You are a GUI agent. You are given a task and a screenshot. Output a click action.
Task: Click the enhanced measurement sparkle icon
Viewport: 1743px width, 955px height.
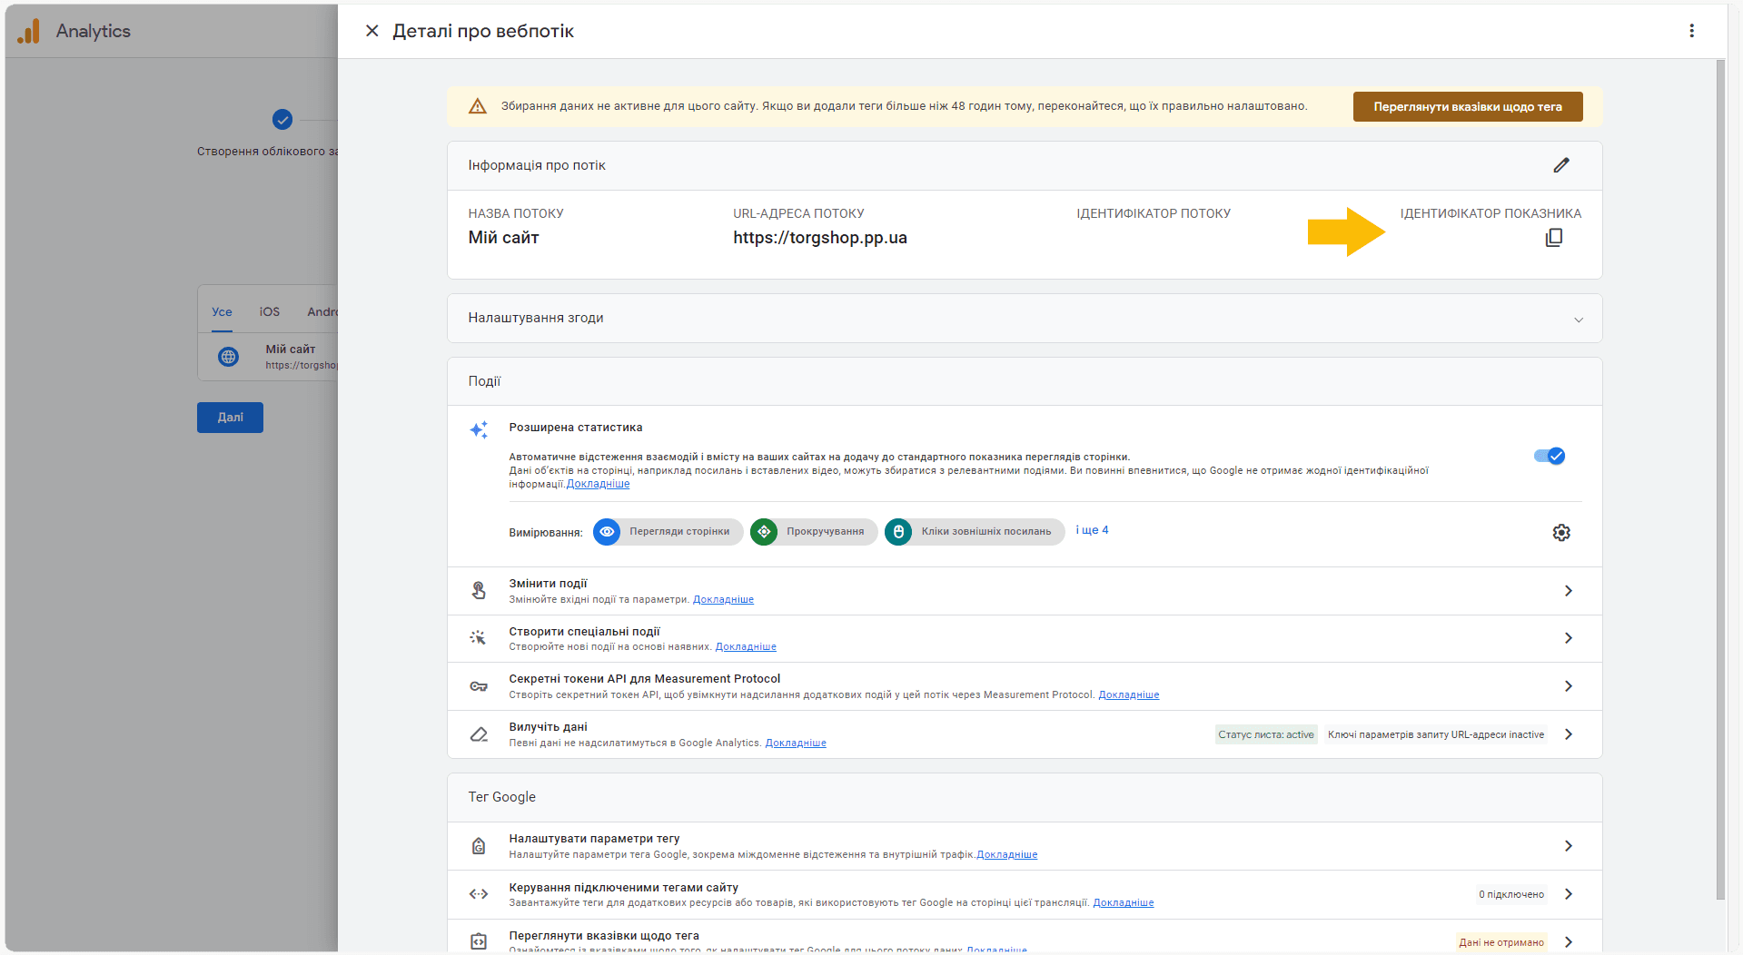point(479,429)
